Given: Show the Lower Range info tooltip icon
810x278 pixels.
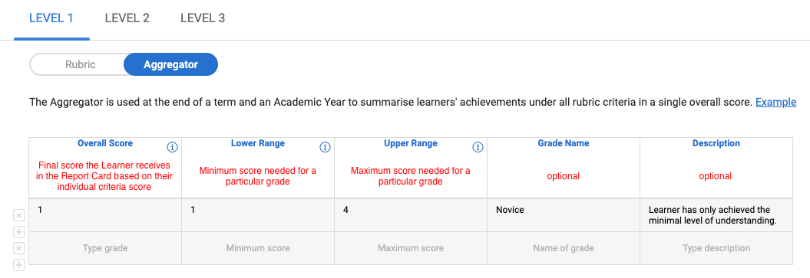Looking at the screenshot, I should click(325, 147).
